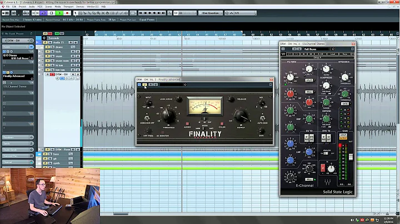400x224 pixels.
Task: Select the Draw pencil tool
Action: (x=117, y=13)
